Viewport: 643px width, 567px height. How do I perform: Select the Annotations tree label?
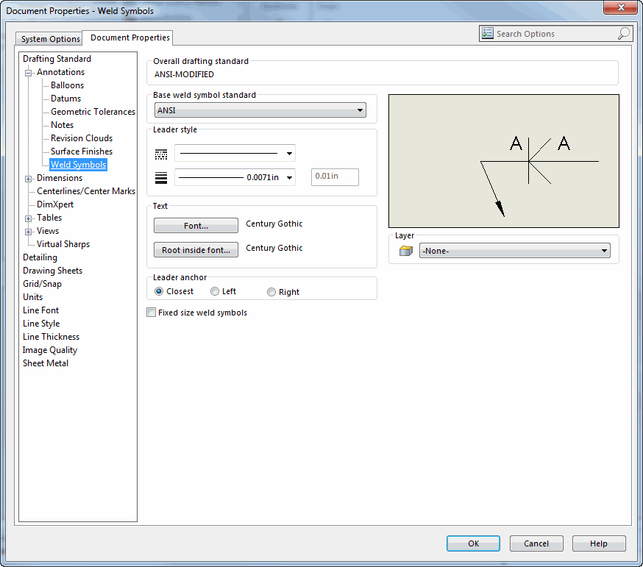(60, 72)
